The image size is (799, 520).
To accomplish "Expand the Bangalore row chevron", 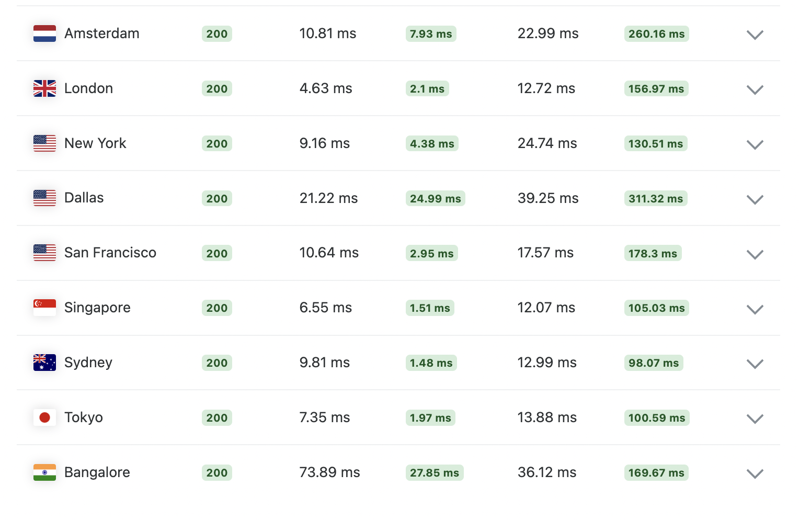I will click(x=755, y=473).
